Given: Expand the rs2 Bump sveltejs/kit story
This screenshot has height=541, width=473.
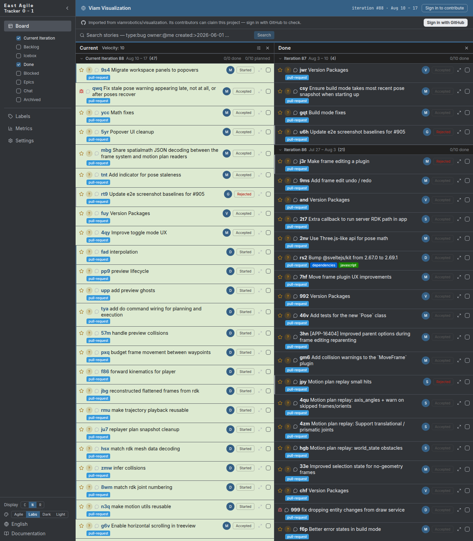Looking at the screenshot, I should (x=459, y=258).
